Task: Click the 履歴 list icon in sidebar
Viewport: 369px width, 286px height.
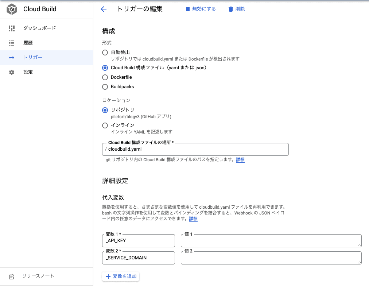Action: pos(11,43)
